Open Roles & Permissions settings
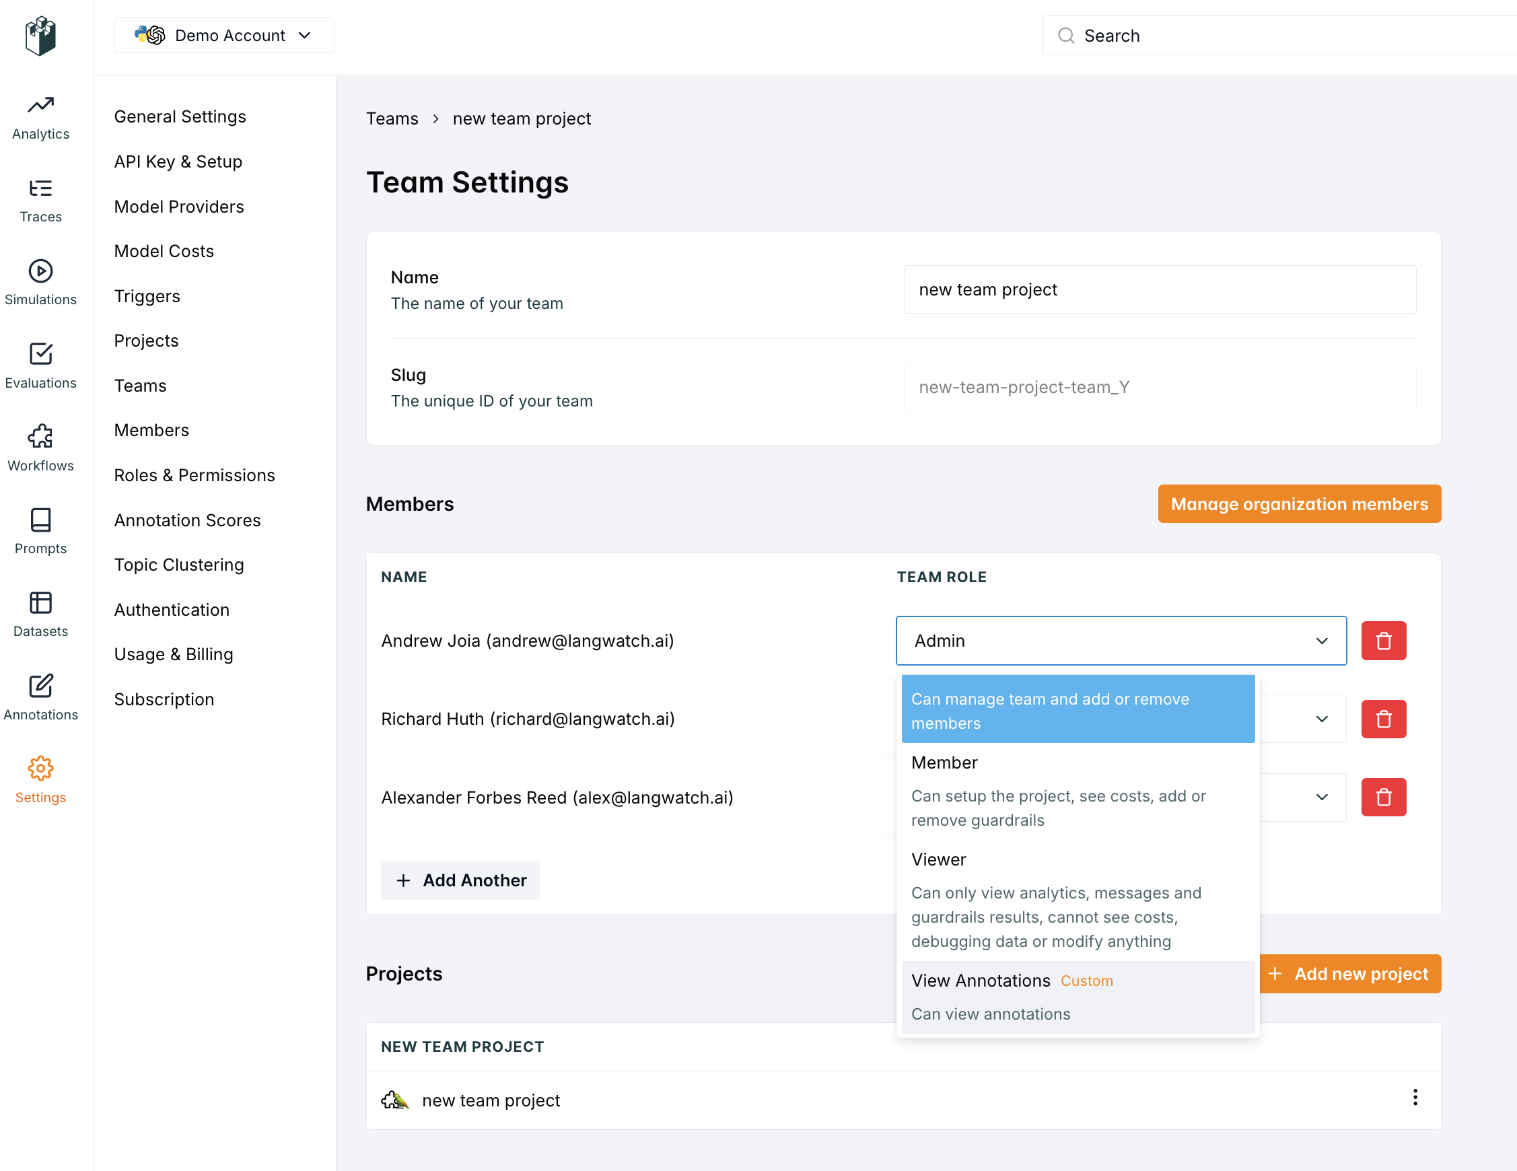This screenshot has width=1517, height=1171. [194, 475]
